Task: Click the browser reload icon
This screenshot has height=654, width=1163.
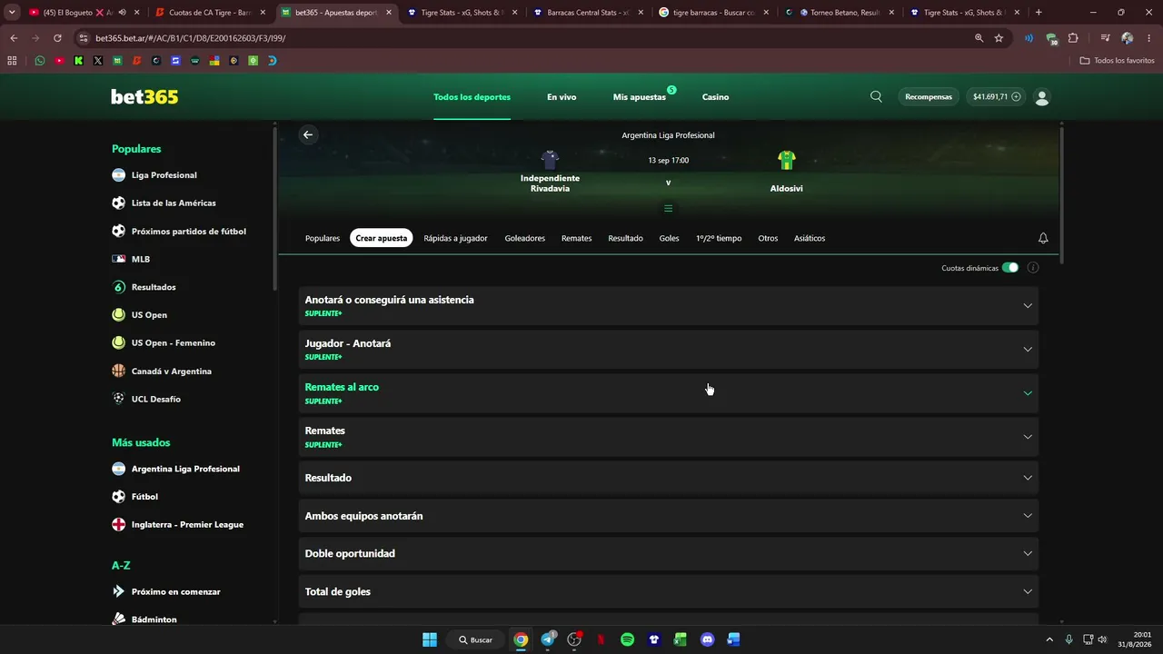Action: (x=57, y=38)
